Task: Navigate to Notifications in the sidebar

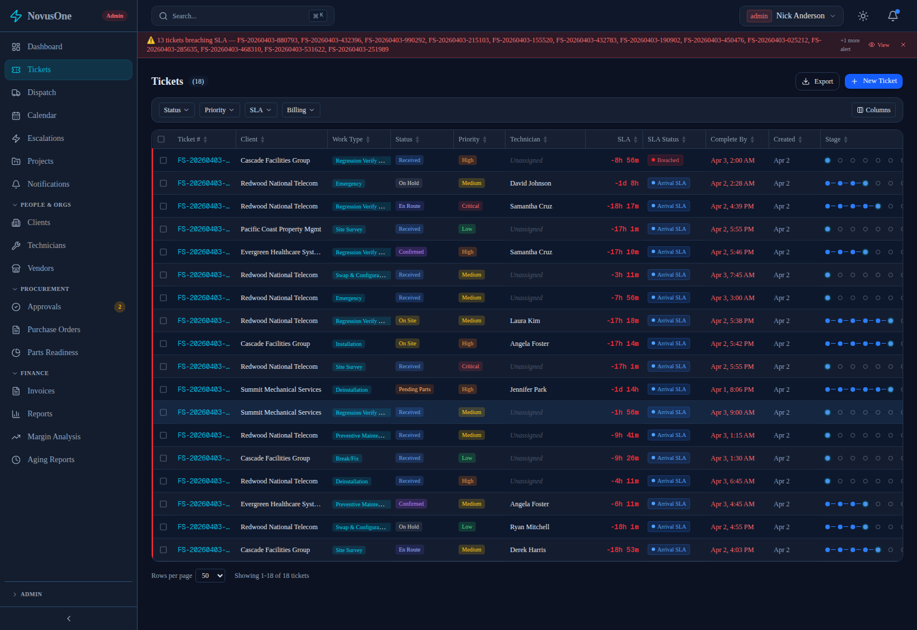Action: (x=68, y=184)
